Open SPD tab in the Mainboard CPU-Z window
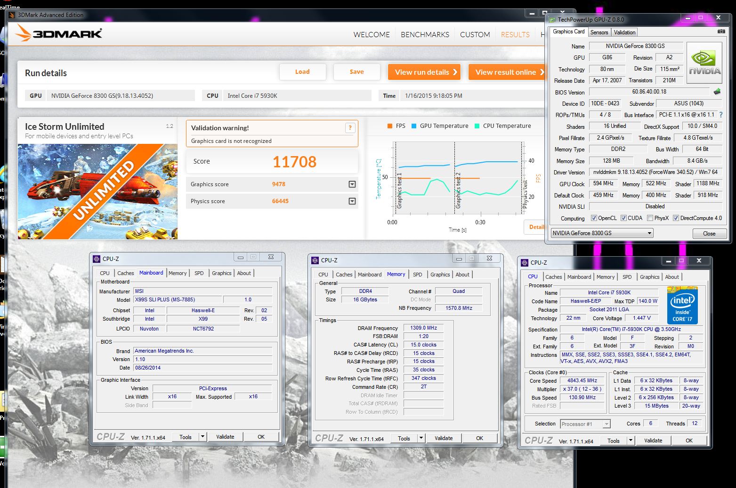 click(199, 273)
